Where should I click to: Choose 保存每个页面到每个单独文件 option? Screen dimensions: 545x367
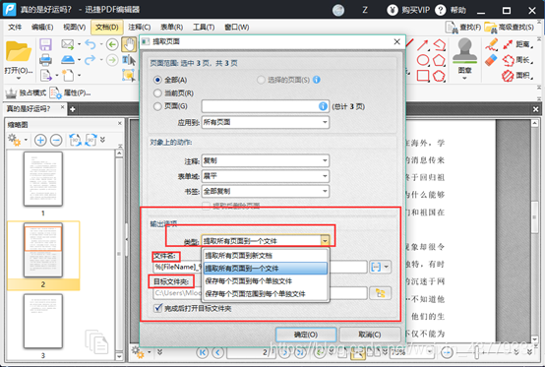pyautogui.click(x=266, y=281)
